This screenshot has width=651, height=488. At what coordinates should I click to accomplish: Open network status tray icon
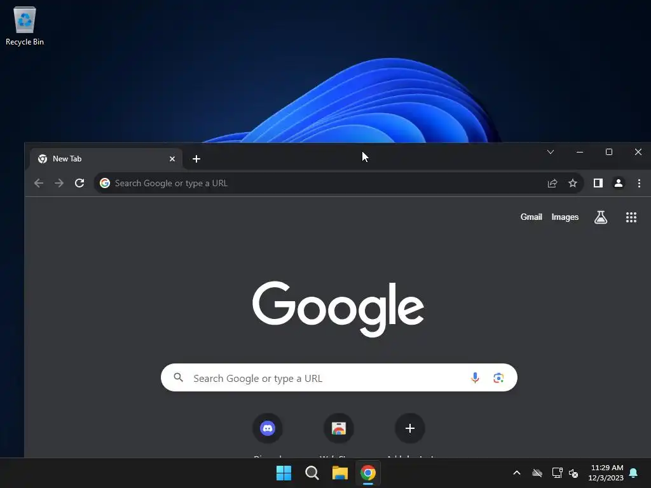coord(557,473)
